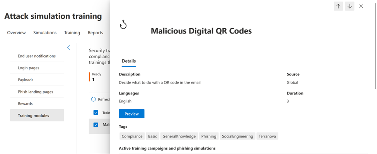Viewport: 377px width, 154px height.
Task: Click description text about QR code
Action: pyautogui.click(x=160, y=82)
